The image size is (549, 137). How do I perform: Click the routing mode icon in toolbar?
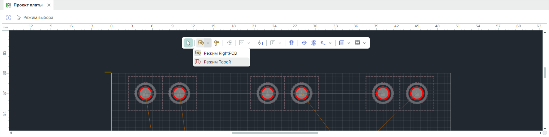click(x=201, y=43)
